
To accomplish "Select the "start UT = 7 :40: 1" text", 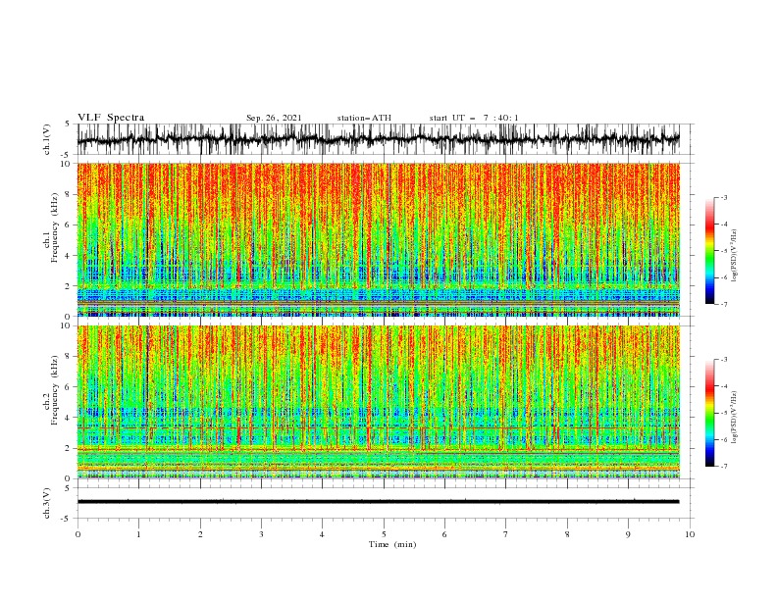I will click(x=474, y=118).
